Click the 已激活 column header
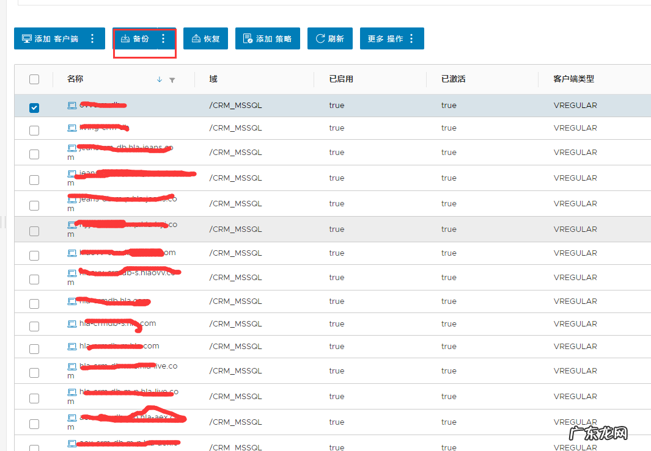 [454, 79]
